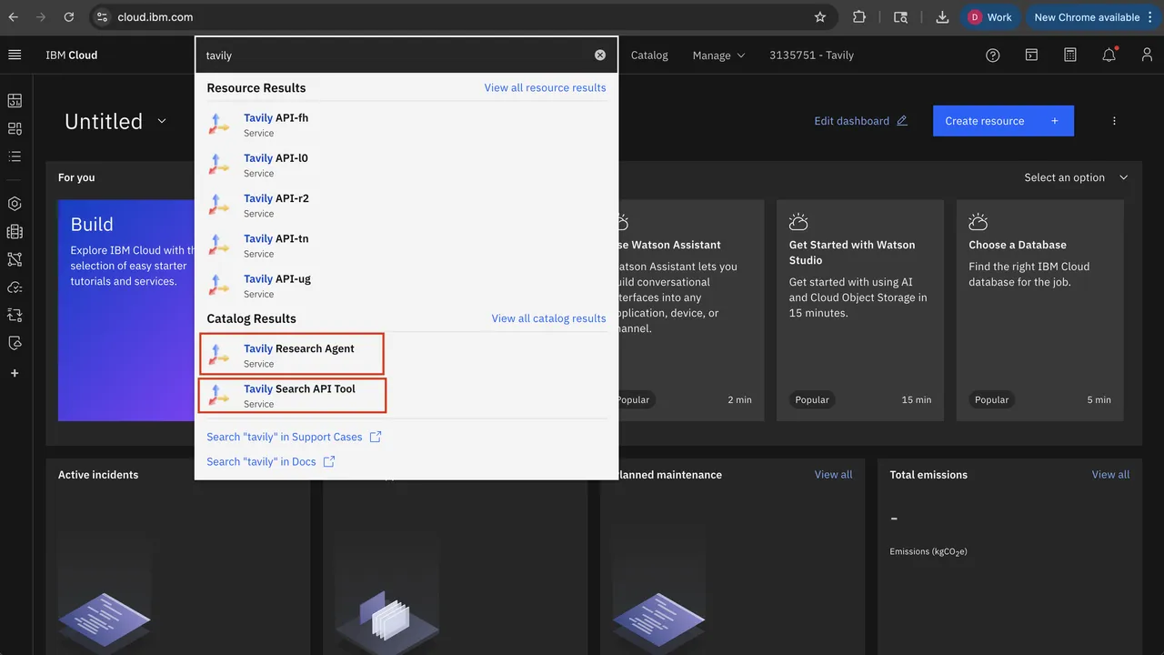Open the shield cloud icon in sidebar
The image size is (1164, 655).
15,343
